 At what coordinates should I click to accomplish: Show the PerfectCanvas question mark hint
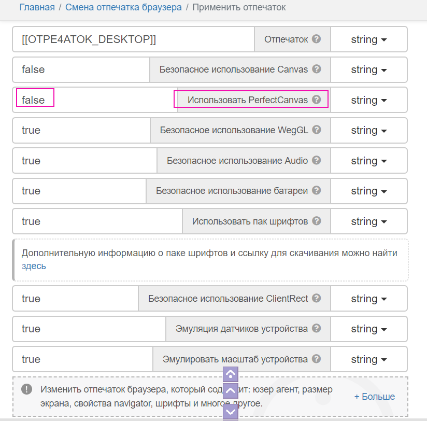point(317,100)
